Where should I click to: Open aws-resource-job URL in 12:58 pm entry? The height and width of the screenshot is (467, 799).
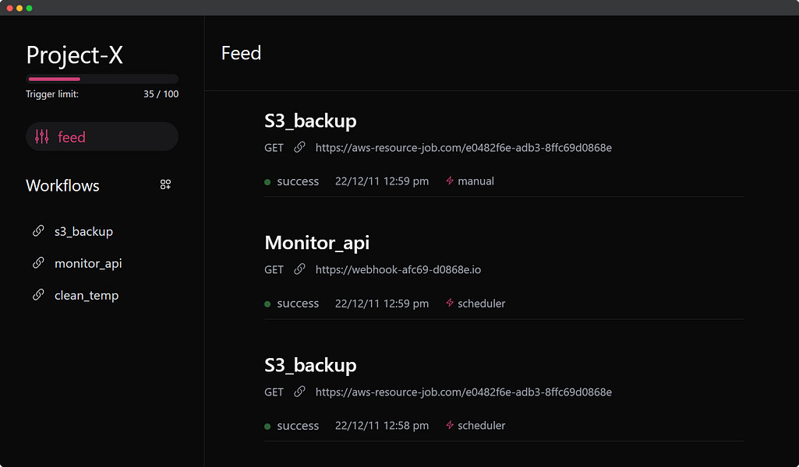pyautogui.click(x=464, y=392)
